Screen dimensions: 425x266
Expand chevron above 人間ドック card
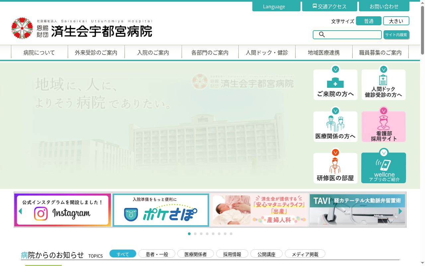click(x=383, y=69)
